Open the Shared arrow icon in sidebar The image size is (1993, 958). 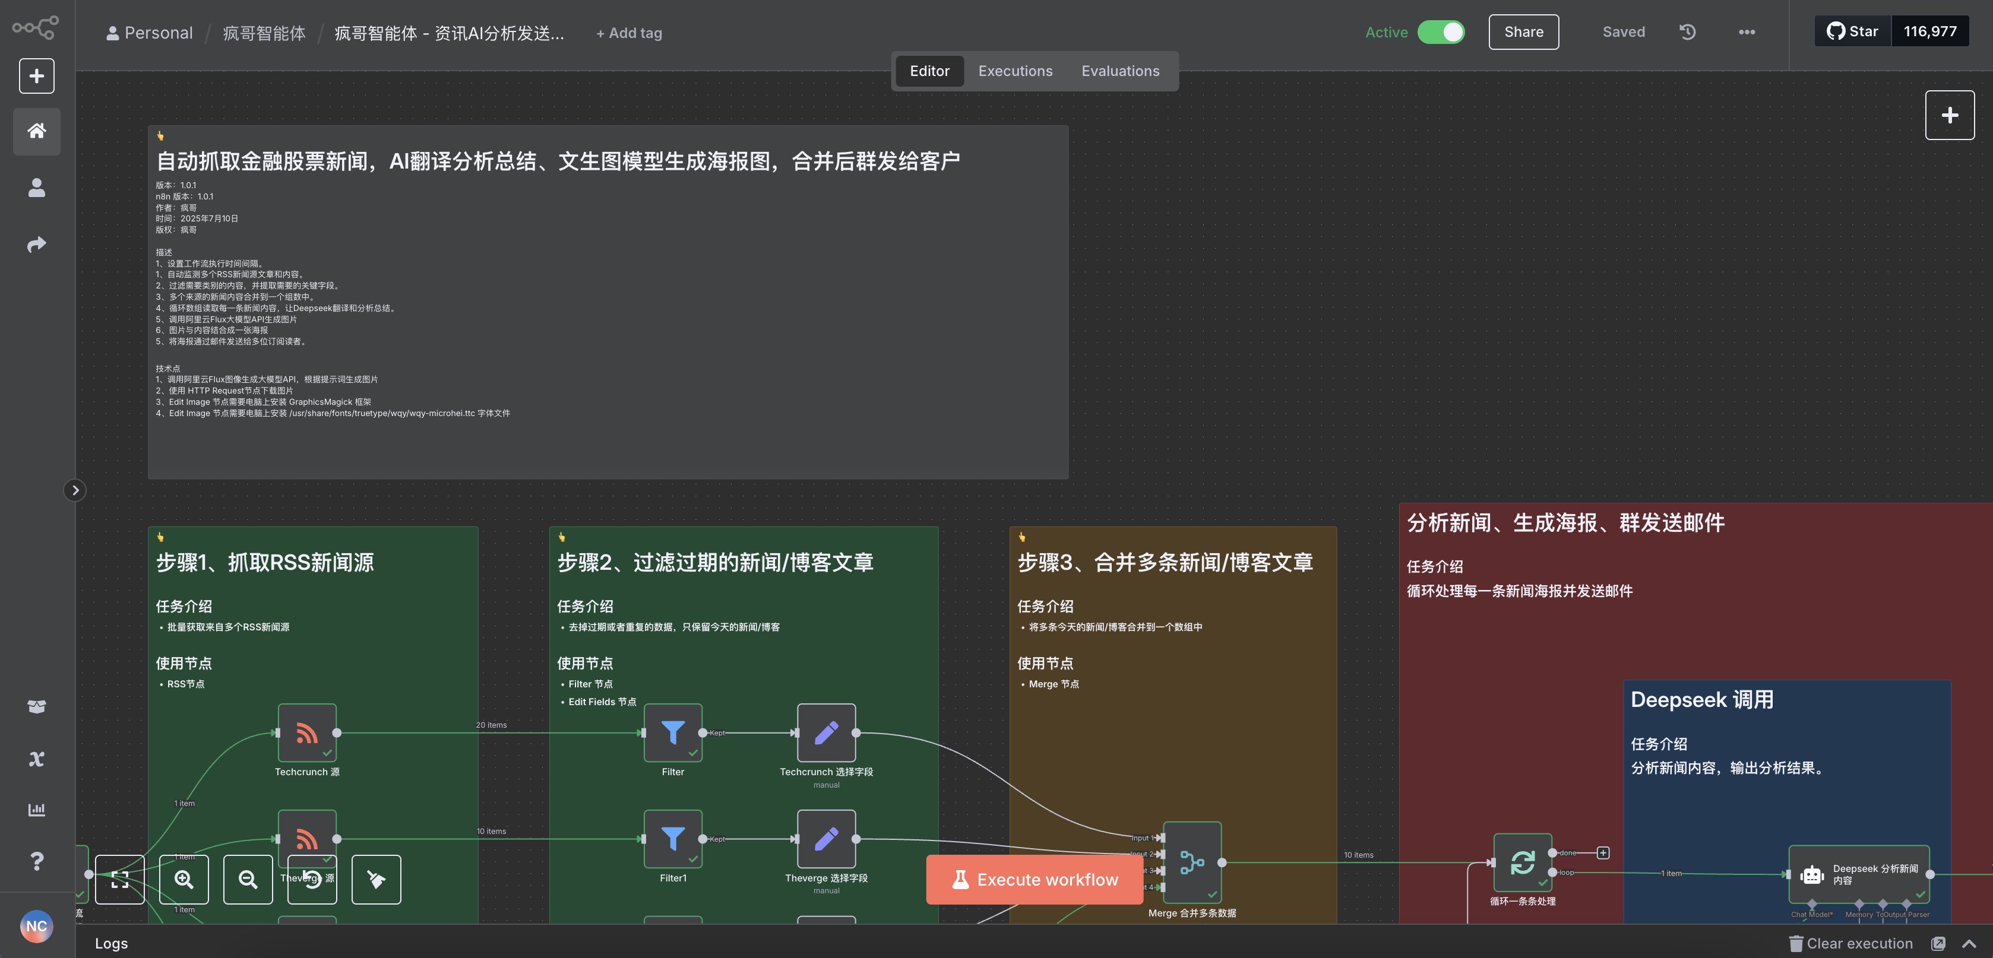[x=36, y=245]
